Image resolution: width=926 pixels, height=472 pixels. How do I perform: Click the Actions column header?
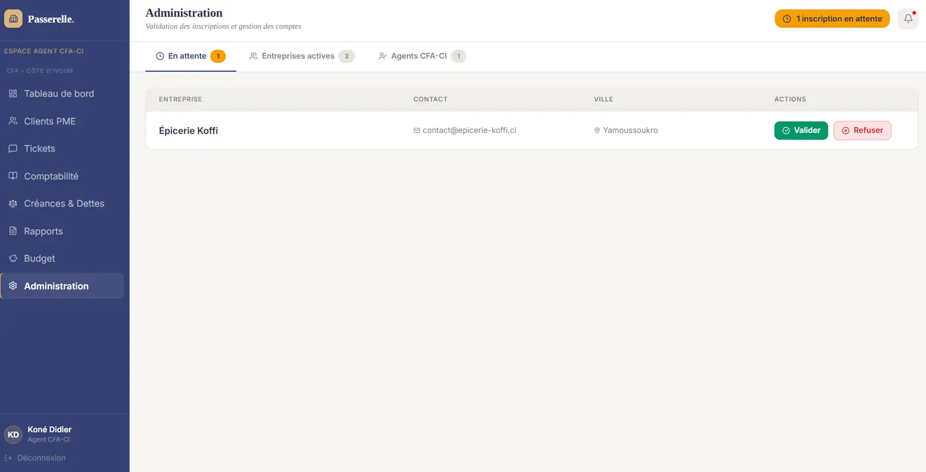pyautogui.click(x=790, y=99)
